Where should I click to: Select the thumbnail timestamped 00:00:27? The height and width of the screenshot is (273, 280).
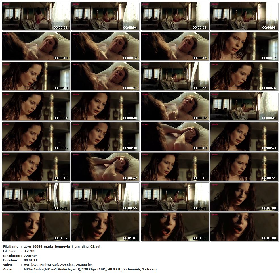[x=36, y=106]
